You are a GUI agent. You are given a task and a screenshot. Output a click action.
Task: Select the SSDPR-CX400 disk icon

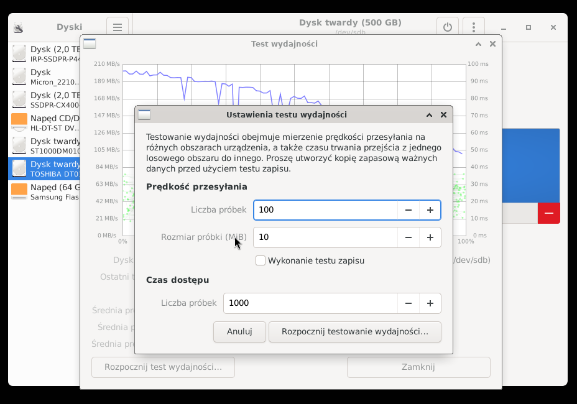click(19, 99)
